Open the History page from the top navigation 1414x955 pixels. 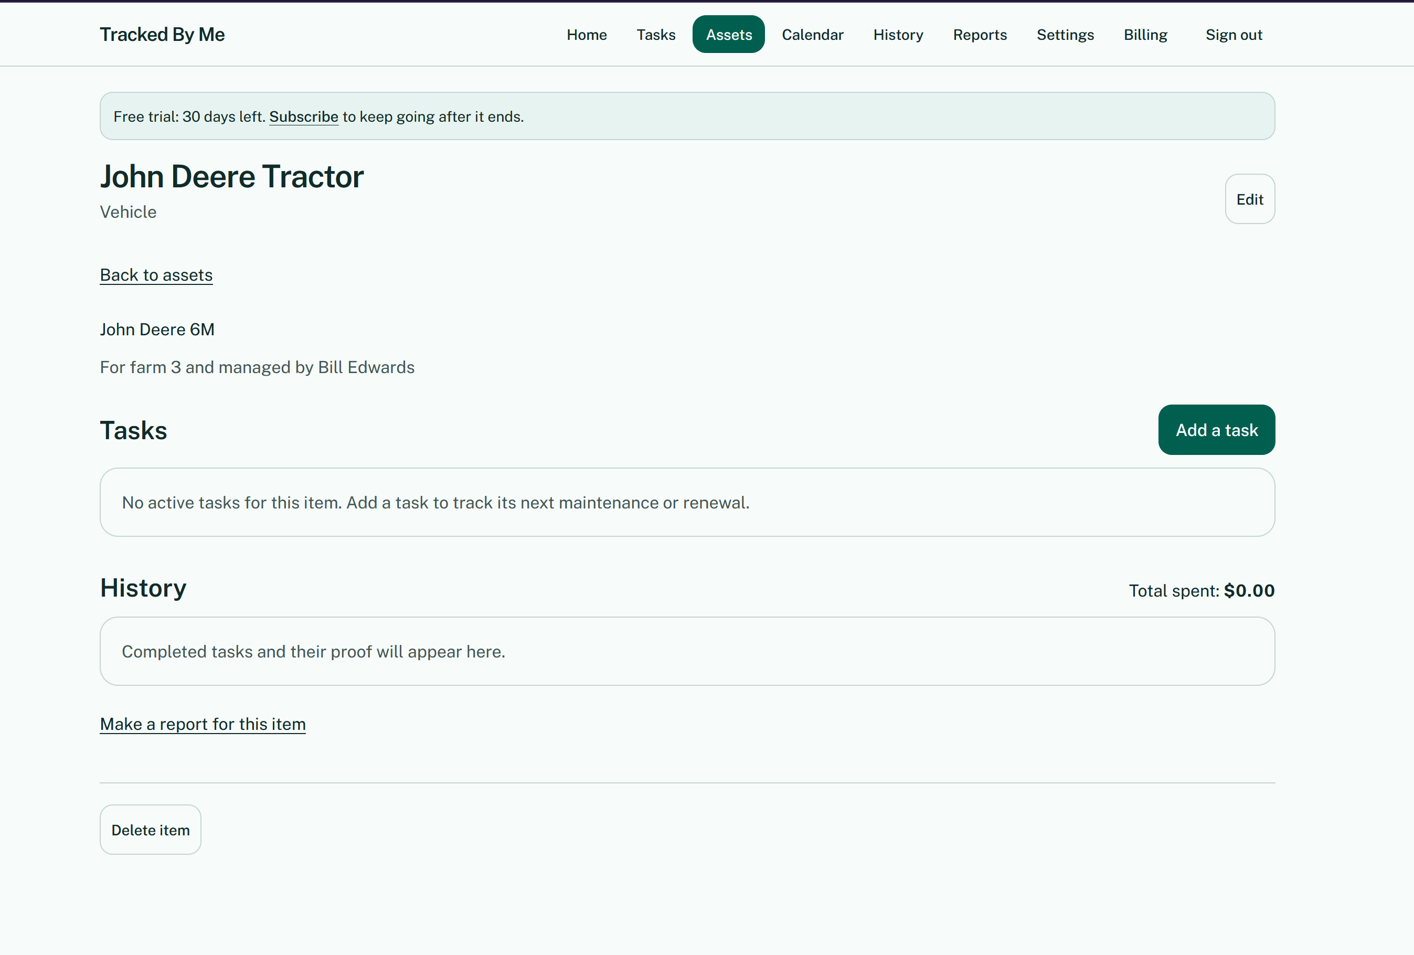(898, 35)
